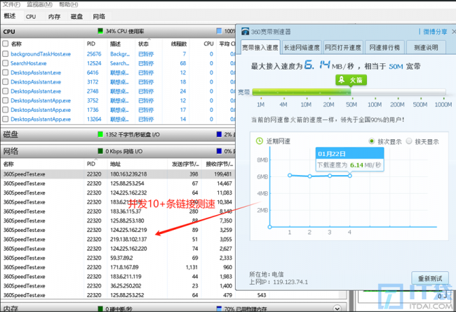Screen dimensions: 456x312
Task: Select the row with address 36.25.250.202
Action: tap(118, 286)
